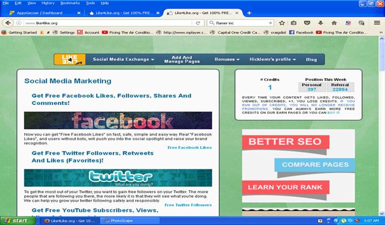The height and width of the screenshot is (225, 385).
Task: Go back using the browser back arrow
Action: 8,23
